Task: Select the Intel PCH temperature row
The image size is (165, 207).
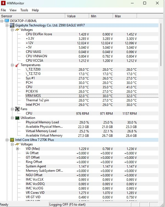Action: (x=92, y=105)
